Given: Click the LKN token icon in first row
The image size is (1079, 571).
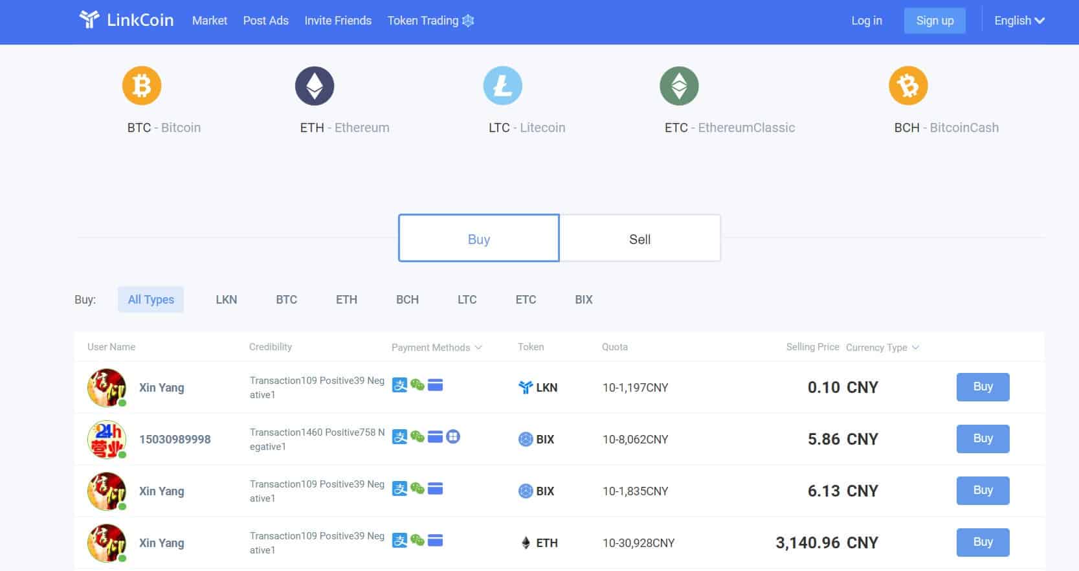Looking at the screenshot, I should pyautogui.click(x=526, y=387).
